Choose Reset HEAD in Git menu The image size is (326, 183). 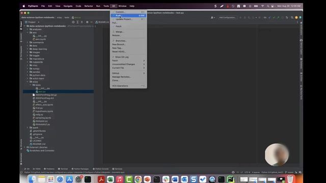128,51
